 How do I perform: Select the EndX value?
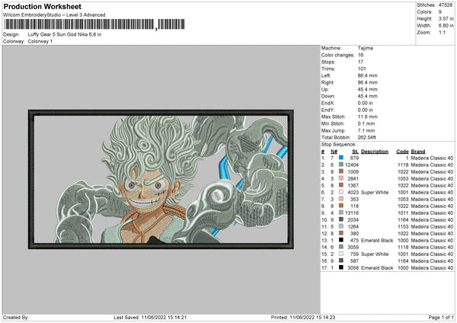tap(365, 103)
